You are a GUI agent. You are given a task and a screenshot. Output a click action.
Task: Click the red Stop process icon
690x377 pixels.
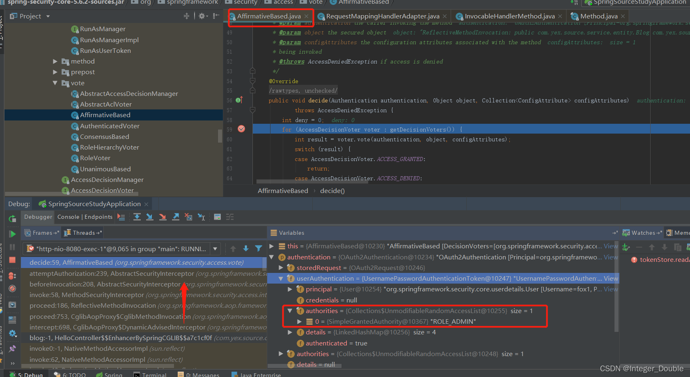click(x=13, y=260)
